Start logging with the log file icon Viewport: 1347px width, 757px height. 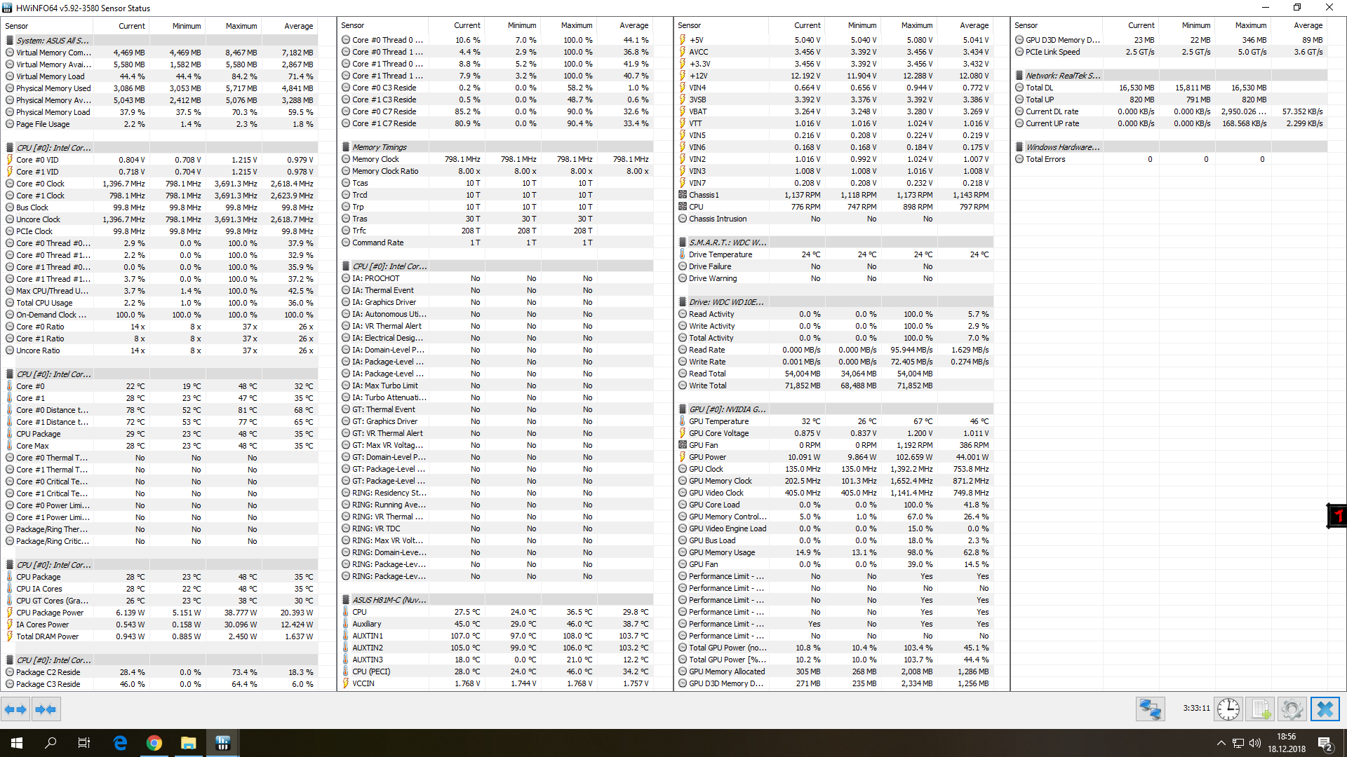point(1261,709)
